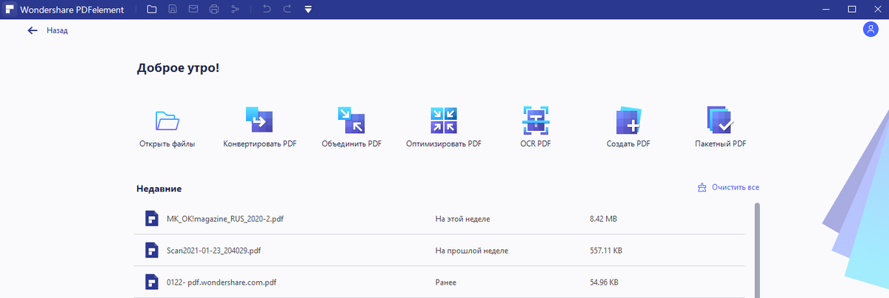Click the На этой неделе date cell
This screenshot has width=889, height=298.
pyautogui.click(x=463, y=219)
